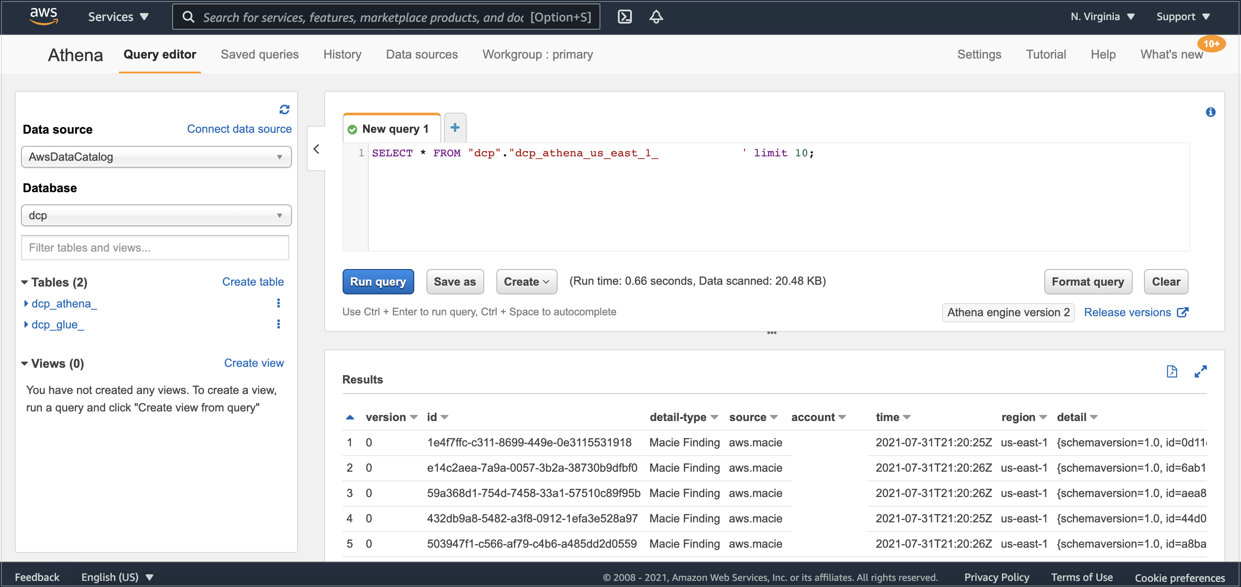Click the refresh data source icon
The width and height of the screenshot is (1241, 587).
click(x=284, y=110)
